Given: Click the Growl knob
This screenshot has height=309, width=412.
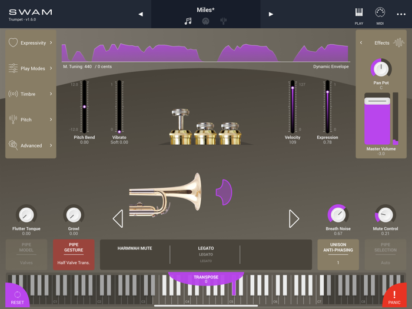Looking at the screenshot, I should pos(74,215).
